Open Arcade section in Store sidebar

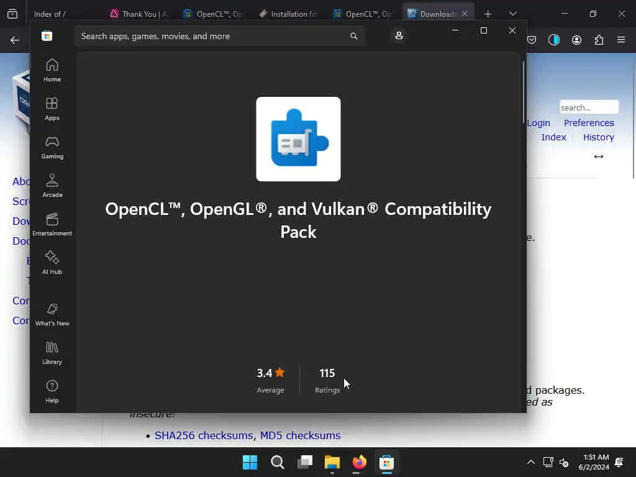tap(52, 186)
